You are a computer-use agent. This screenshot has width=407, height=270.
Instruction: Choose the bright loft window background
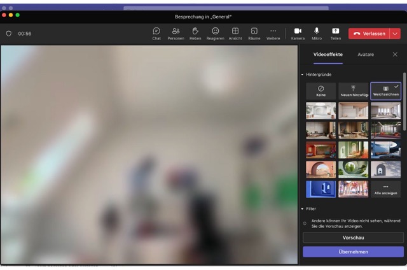(386, 111)
